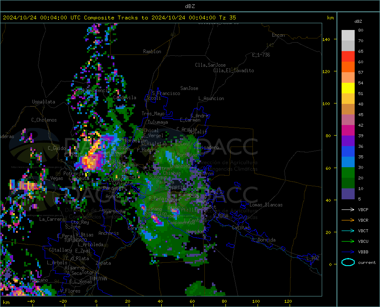Click the Anchoris map label
Image resolution: width=380 pixels, height=307 pixels.
(x=109, y=233)
